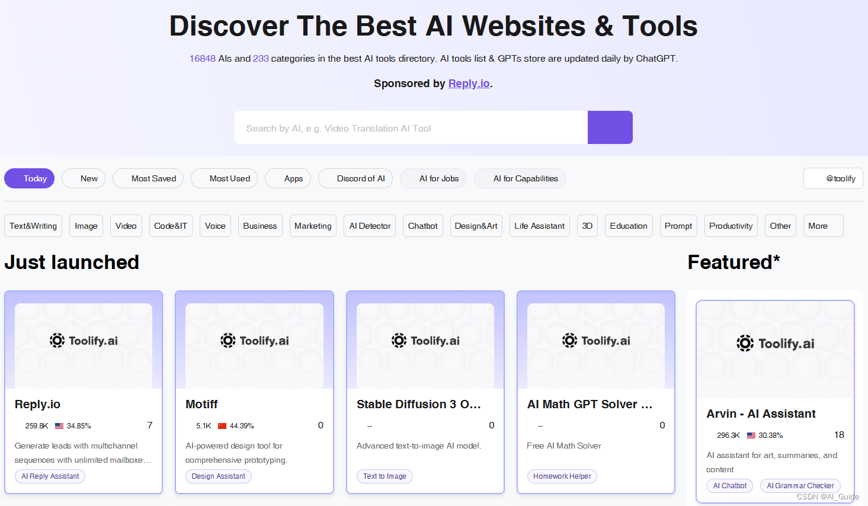Choose the Design&Art category
Image resolution: width=868 pixels, height=506 pixels.
coord(476,226)
